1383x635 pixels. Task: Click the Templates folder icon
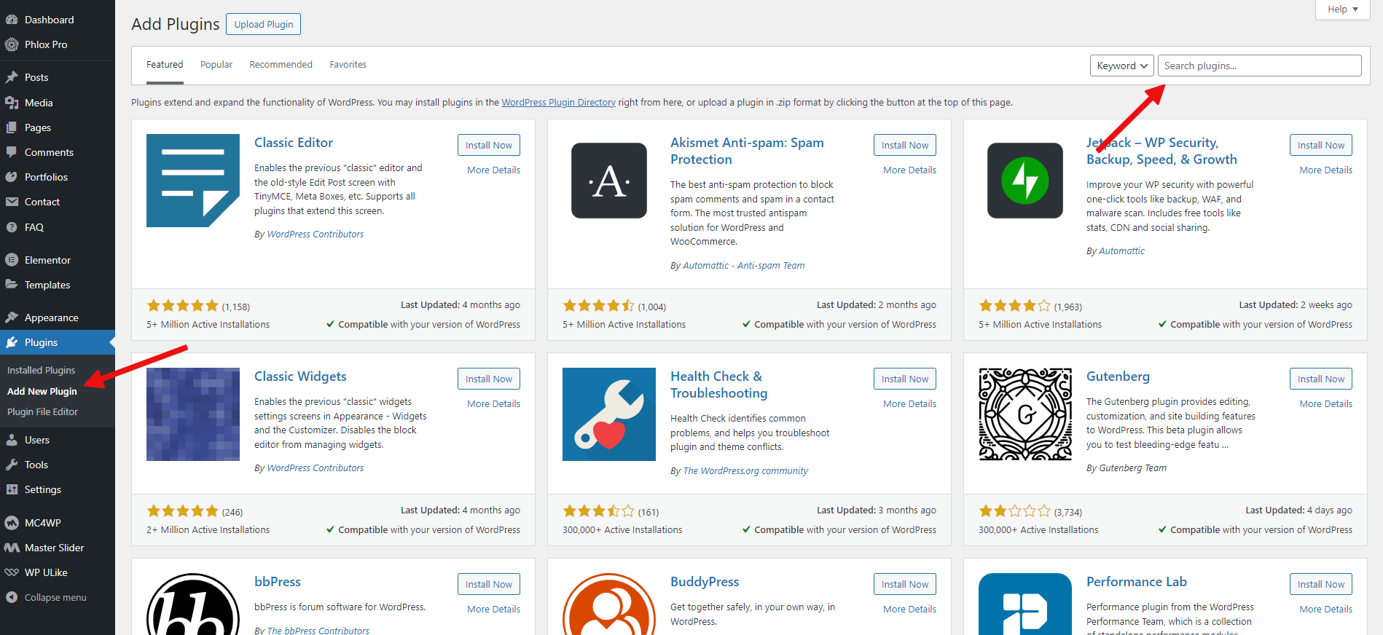coord(12,285)
